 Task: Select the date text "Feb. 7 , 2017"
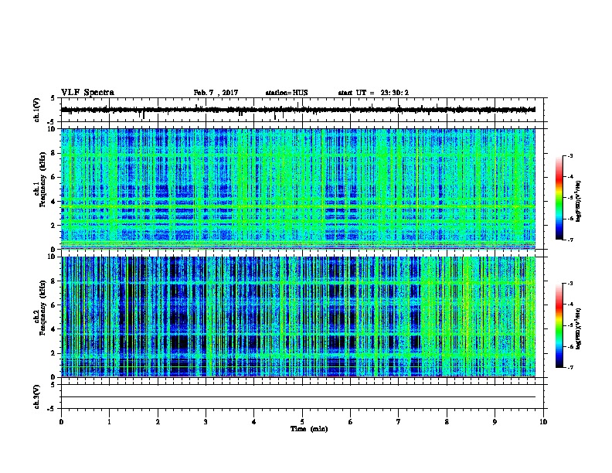[x=216, y=93]
